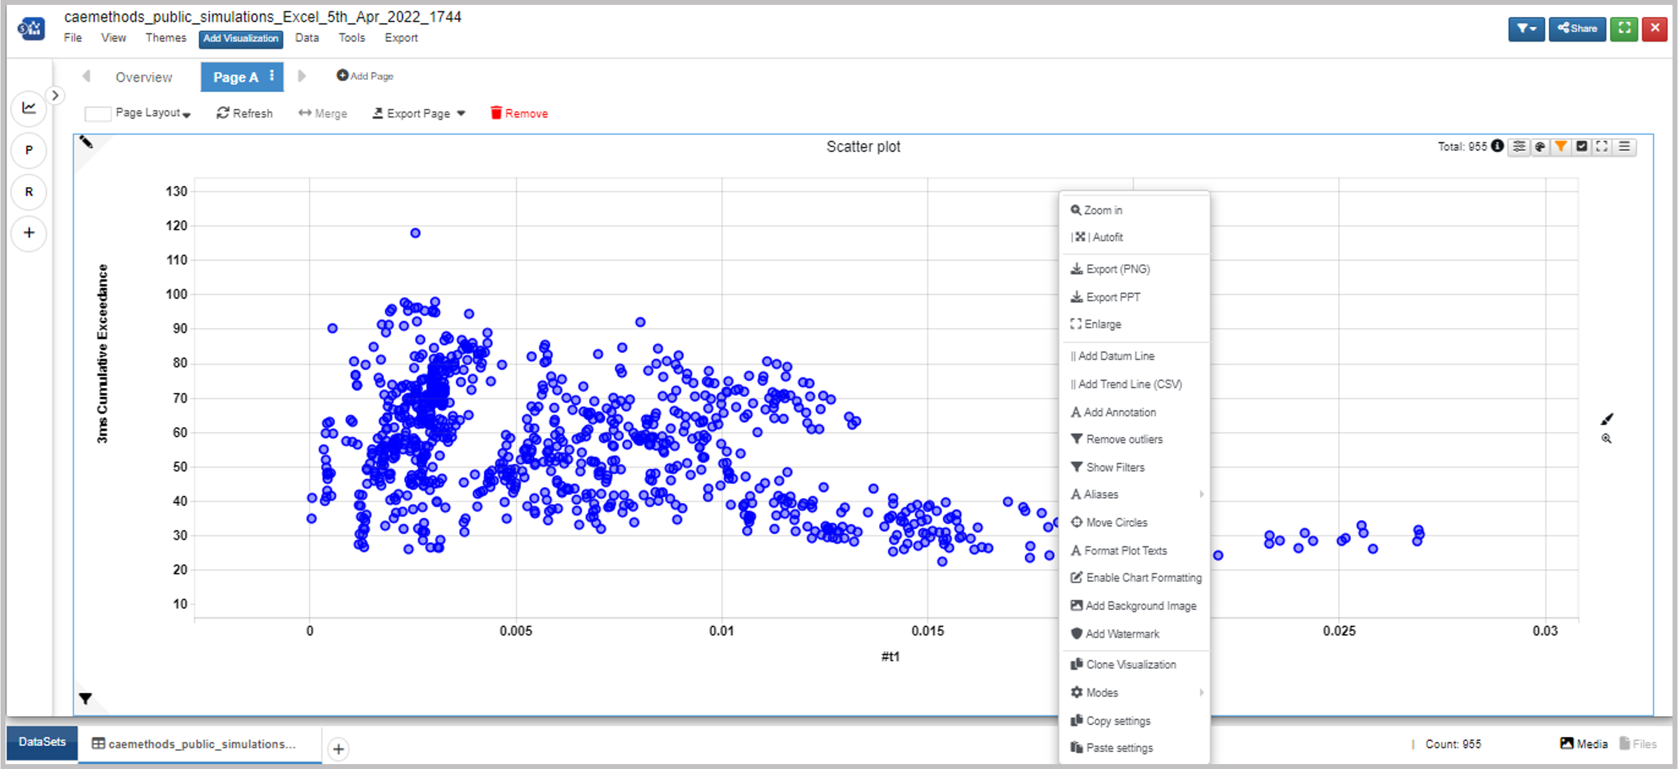Open the blue filter dropdown button
Viewport: 1678px width, 769px height.
pyautogui.click(x=1526, y=28)
